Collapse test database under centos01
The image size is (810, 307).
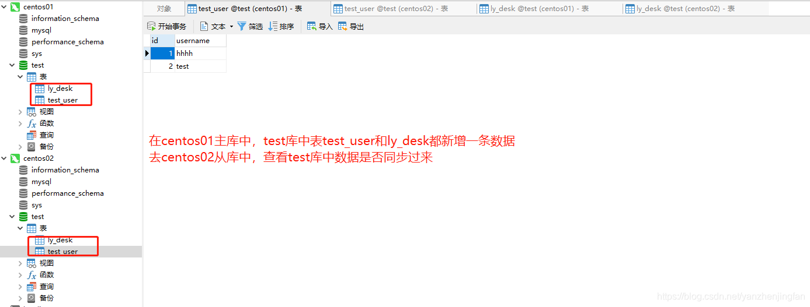tap(12, 65)
